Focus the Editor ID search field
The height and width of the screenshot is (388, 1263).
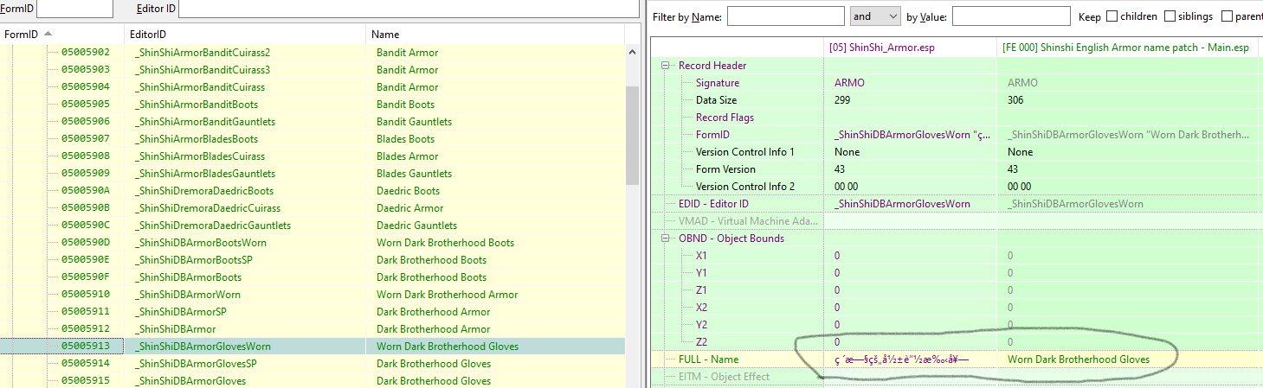[x=407, y=9]
